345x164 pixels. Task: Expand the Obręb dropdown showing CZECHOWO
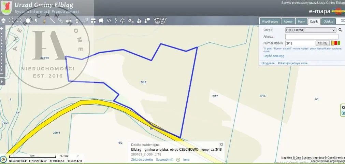311,30
